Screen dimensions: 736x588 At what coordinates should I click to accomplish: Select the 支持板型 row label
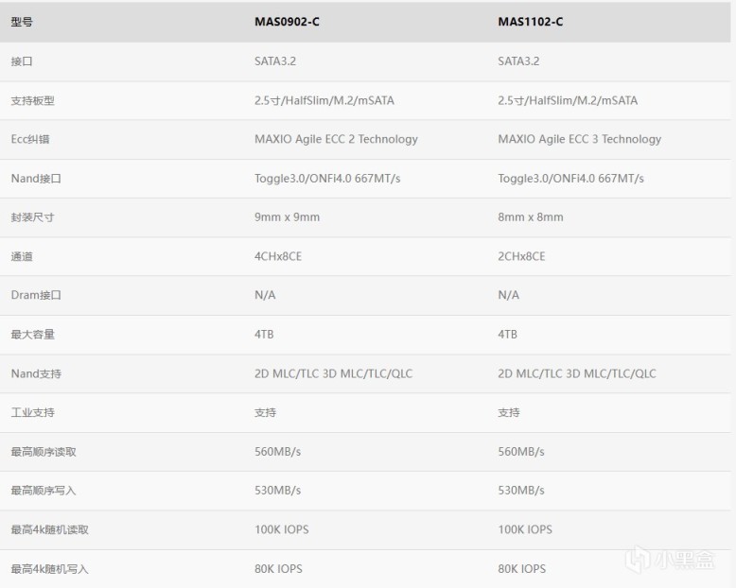32,100
